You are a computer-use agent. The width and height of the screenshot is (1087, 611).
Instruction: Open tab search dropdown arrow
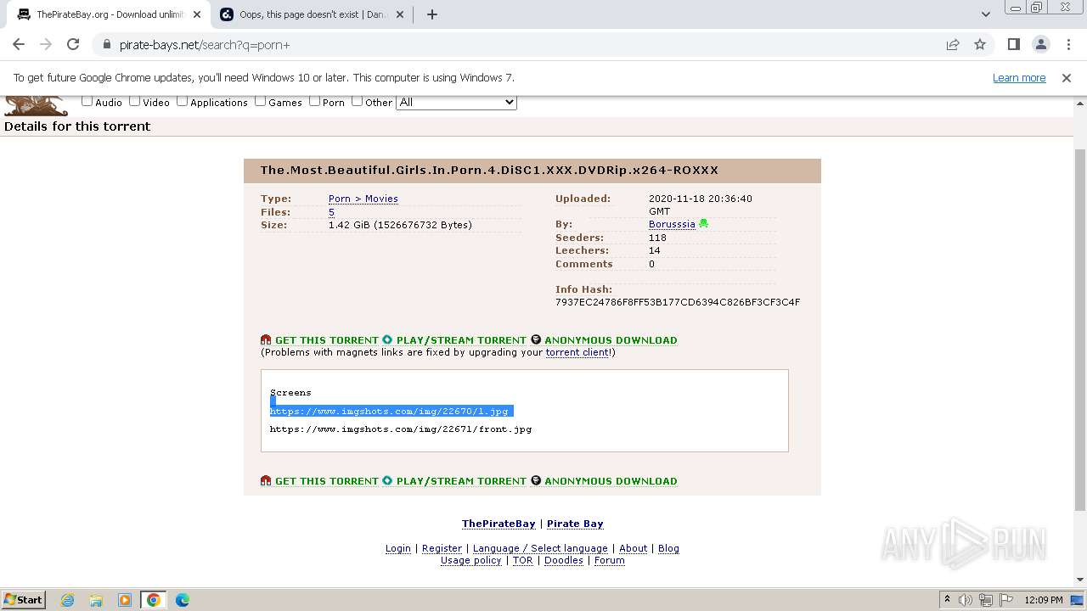pyautogui.click(x=985, y=14)
